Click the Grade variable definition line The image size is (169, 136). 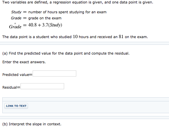36,18
